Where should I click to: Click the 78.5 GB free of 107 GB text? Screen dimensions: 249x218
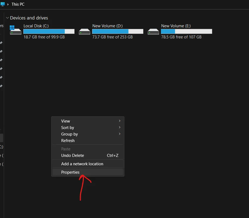click(181, 37)
